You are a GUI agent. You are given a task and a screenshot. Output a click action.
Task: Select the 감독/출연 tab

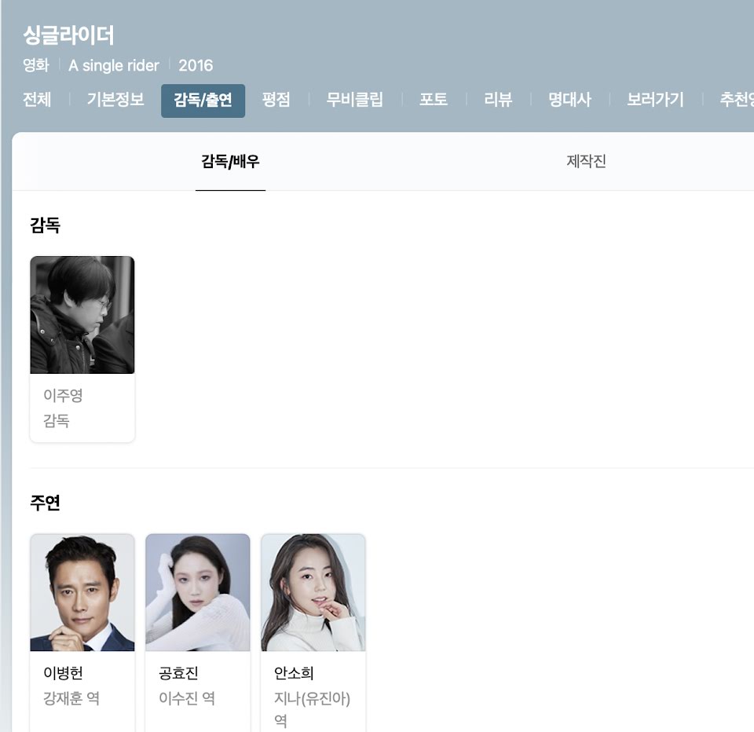coord(203,101)
